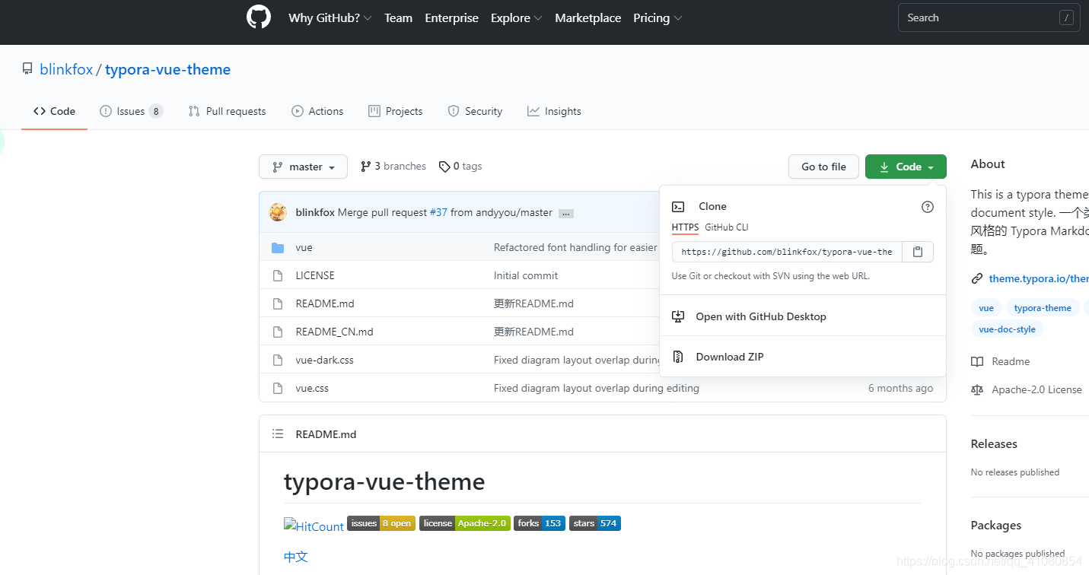The image size is (1089, 575).
Task: Click the file icon beside README_CN.md
Action: (278, 332)
